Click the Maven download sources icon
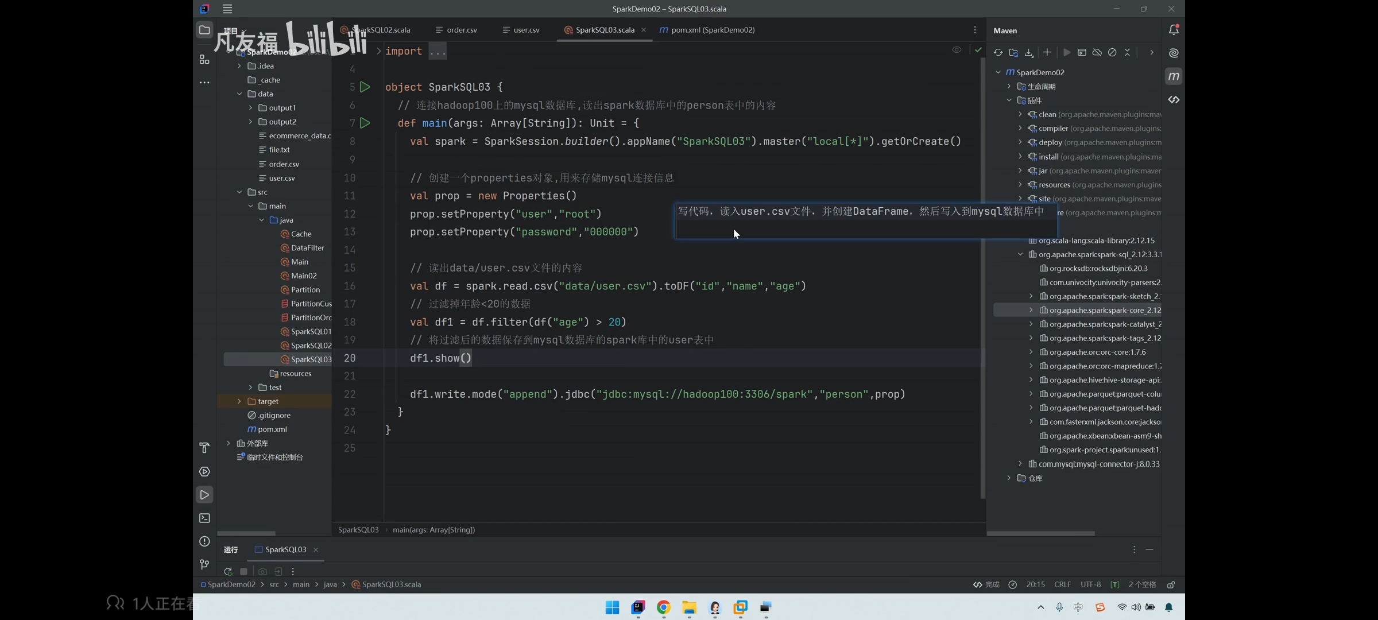The height and width of the screenshot is (620, 1378). click(1029, 52)
